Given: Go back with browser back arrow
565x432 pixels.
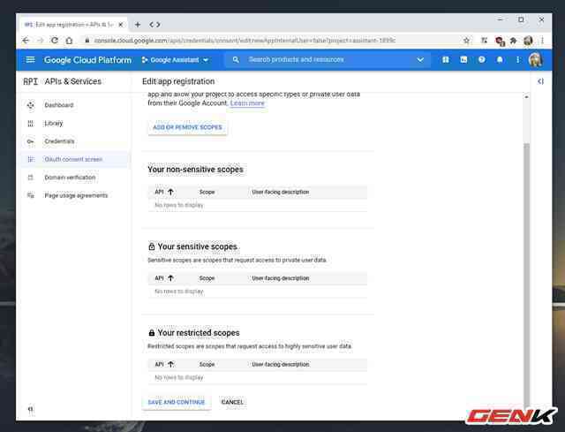Looking at the screenshot, I should coord(26,41).
